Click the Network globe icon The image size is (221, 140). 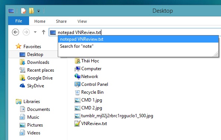point(78,77)
